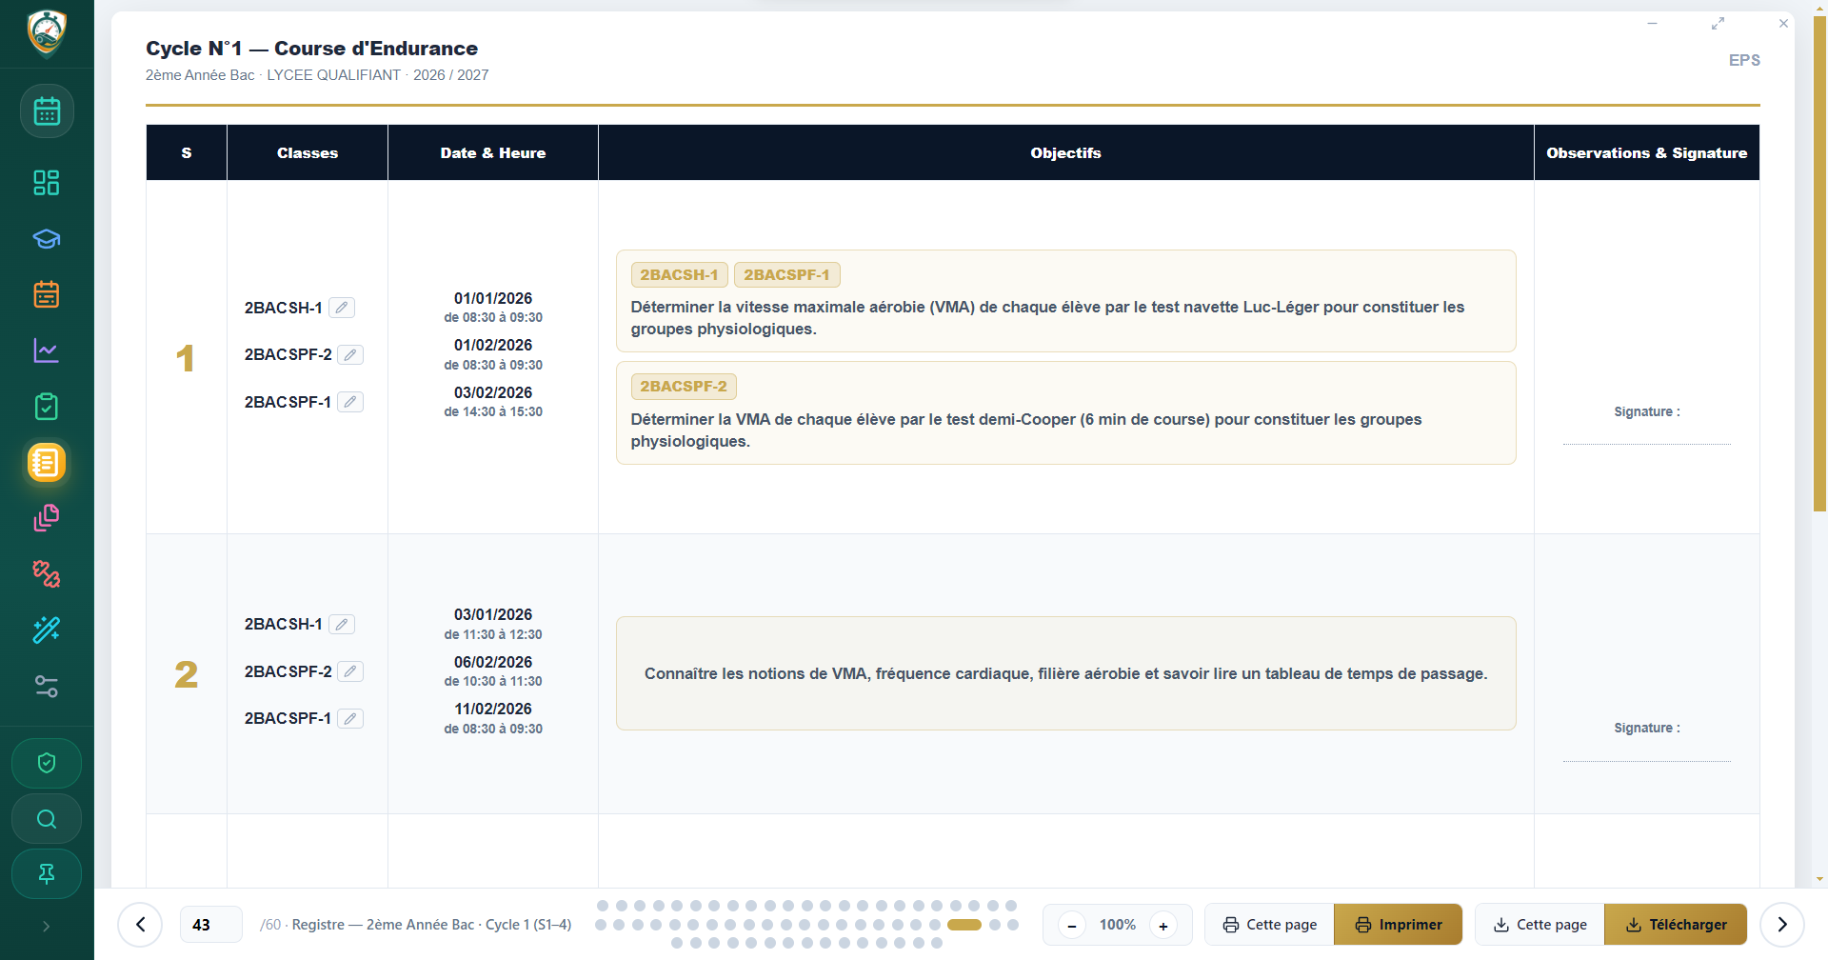Image resolution: width=1828 pixels, height=960 pixels.
Task: Edit 2BACSH-1 in session 1
Action: pyautogui.click(x=342, y=308)
